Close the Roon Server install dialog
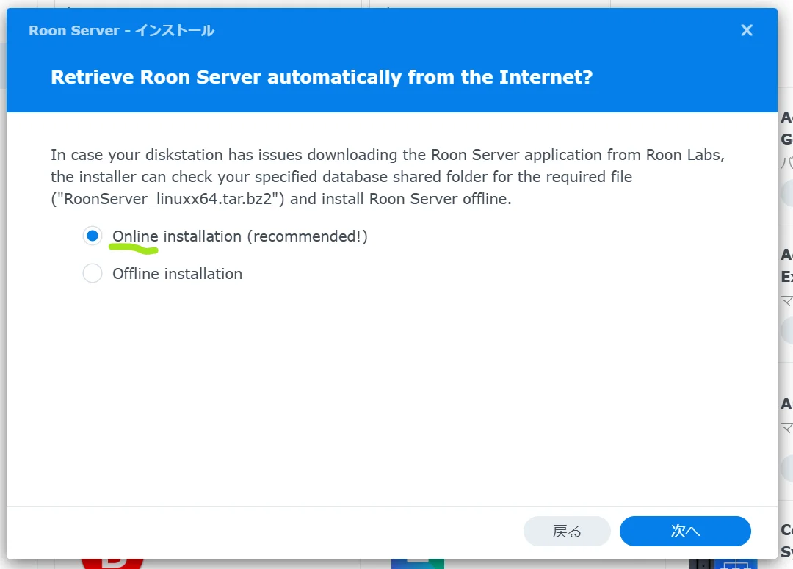Screen dimensions: 793x569 747,30
